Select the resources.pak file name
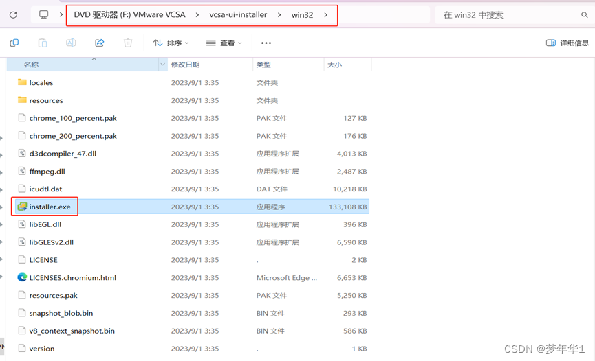This screenshot has width=595, height=361. coord(53,296)
